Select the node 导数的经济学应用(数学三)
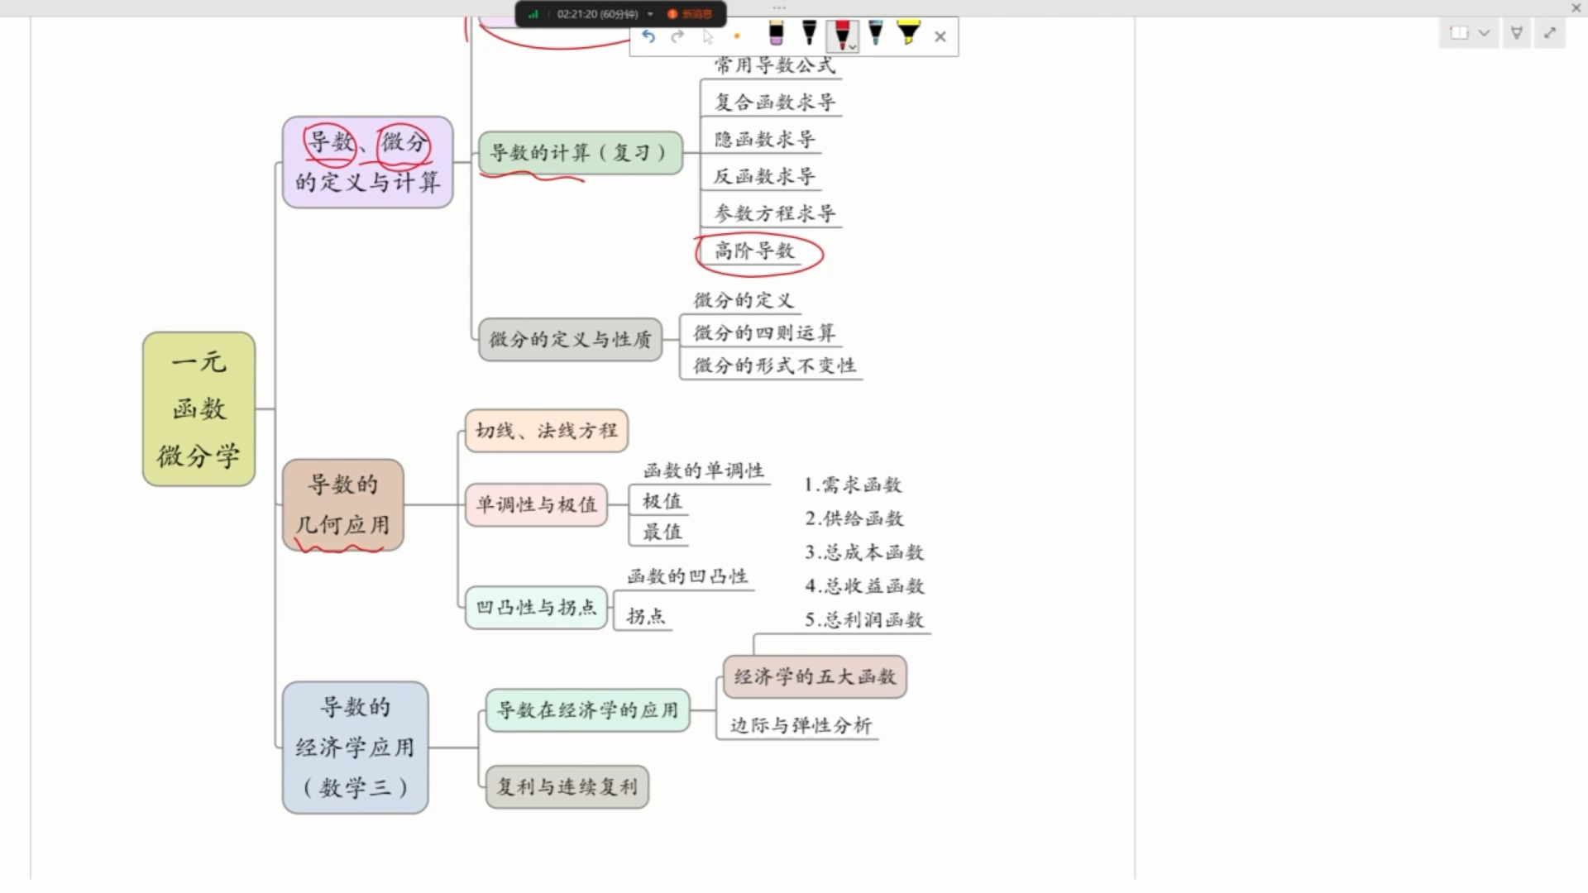This screenshot has width=1588, height=893. 355,747
